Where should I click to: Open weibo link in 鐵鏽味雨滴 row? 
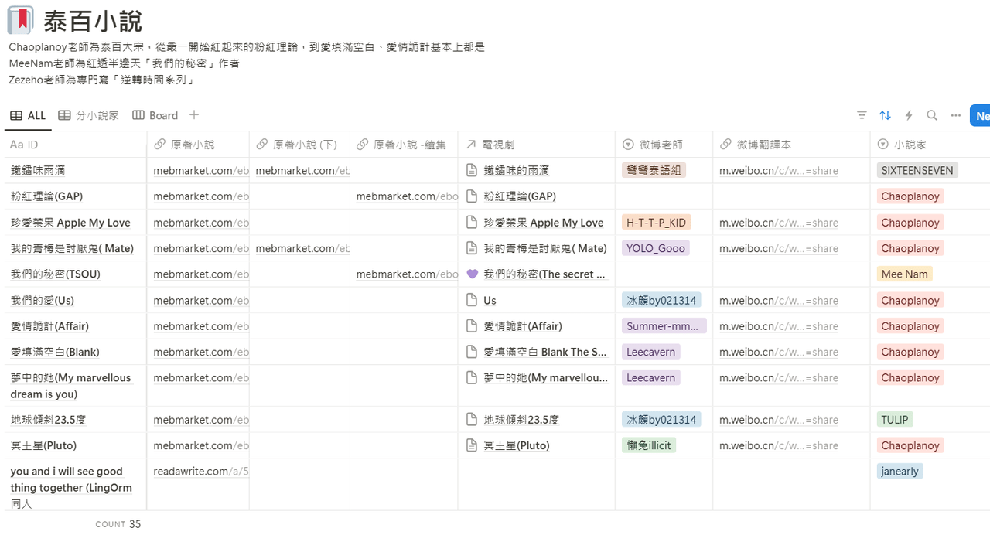779,171
